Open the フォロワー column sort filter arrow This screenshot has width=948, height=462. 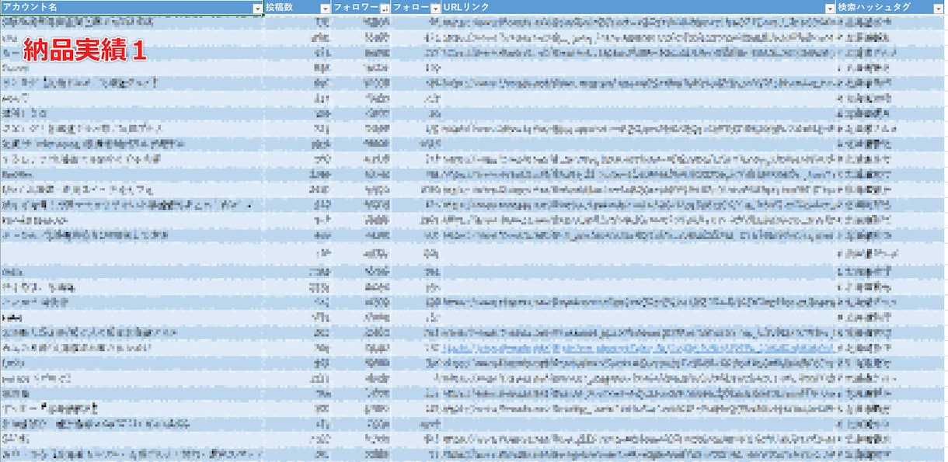pyautogui.click(x=385, y=8)
